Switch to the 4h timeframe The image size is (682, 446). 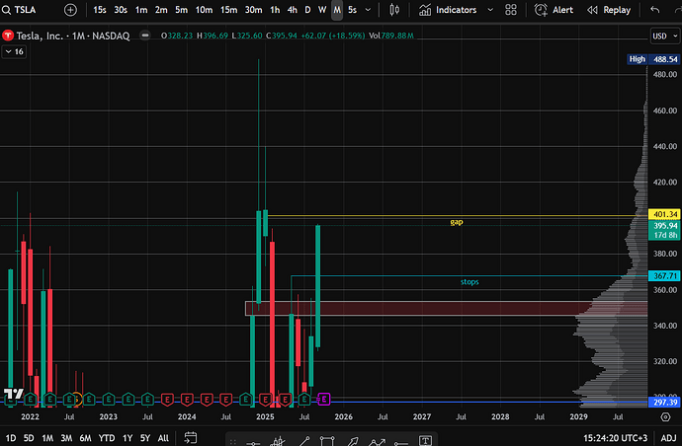click(x=292, y=10)
